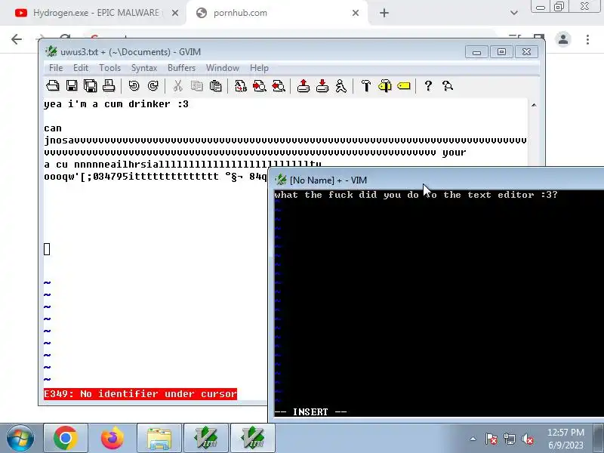604x453 pixels.
Task: Click the Open file icon in GVIM toolbar
Action: click(53, 85)
